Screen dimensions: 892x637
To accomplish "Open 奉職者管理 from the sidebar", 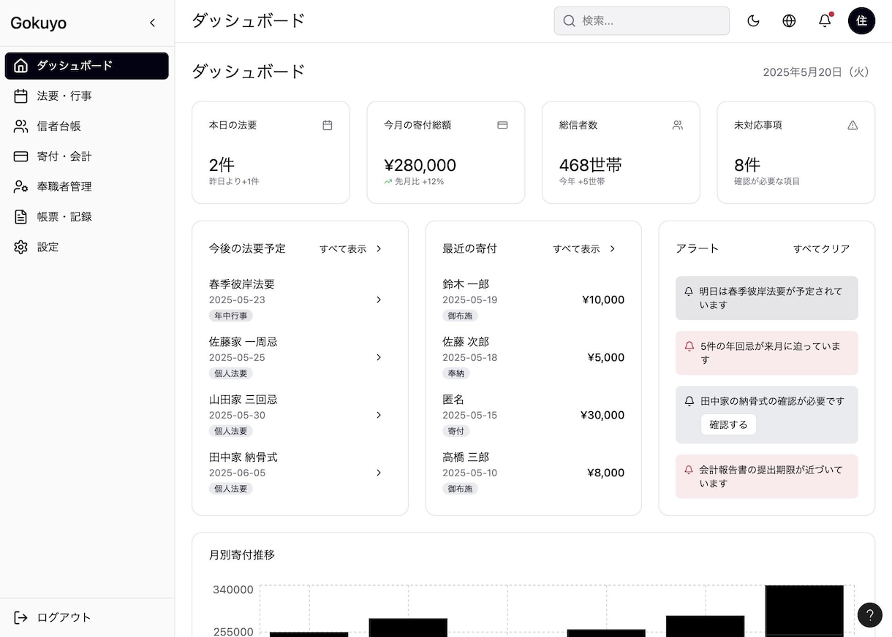I will click(x=87, y=186).
